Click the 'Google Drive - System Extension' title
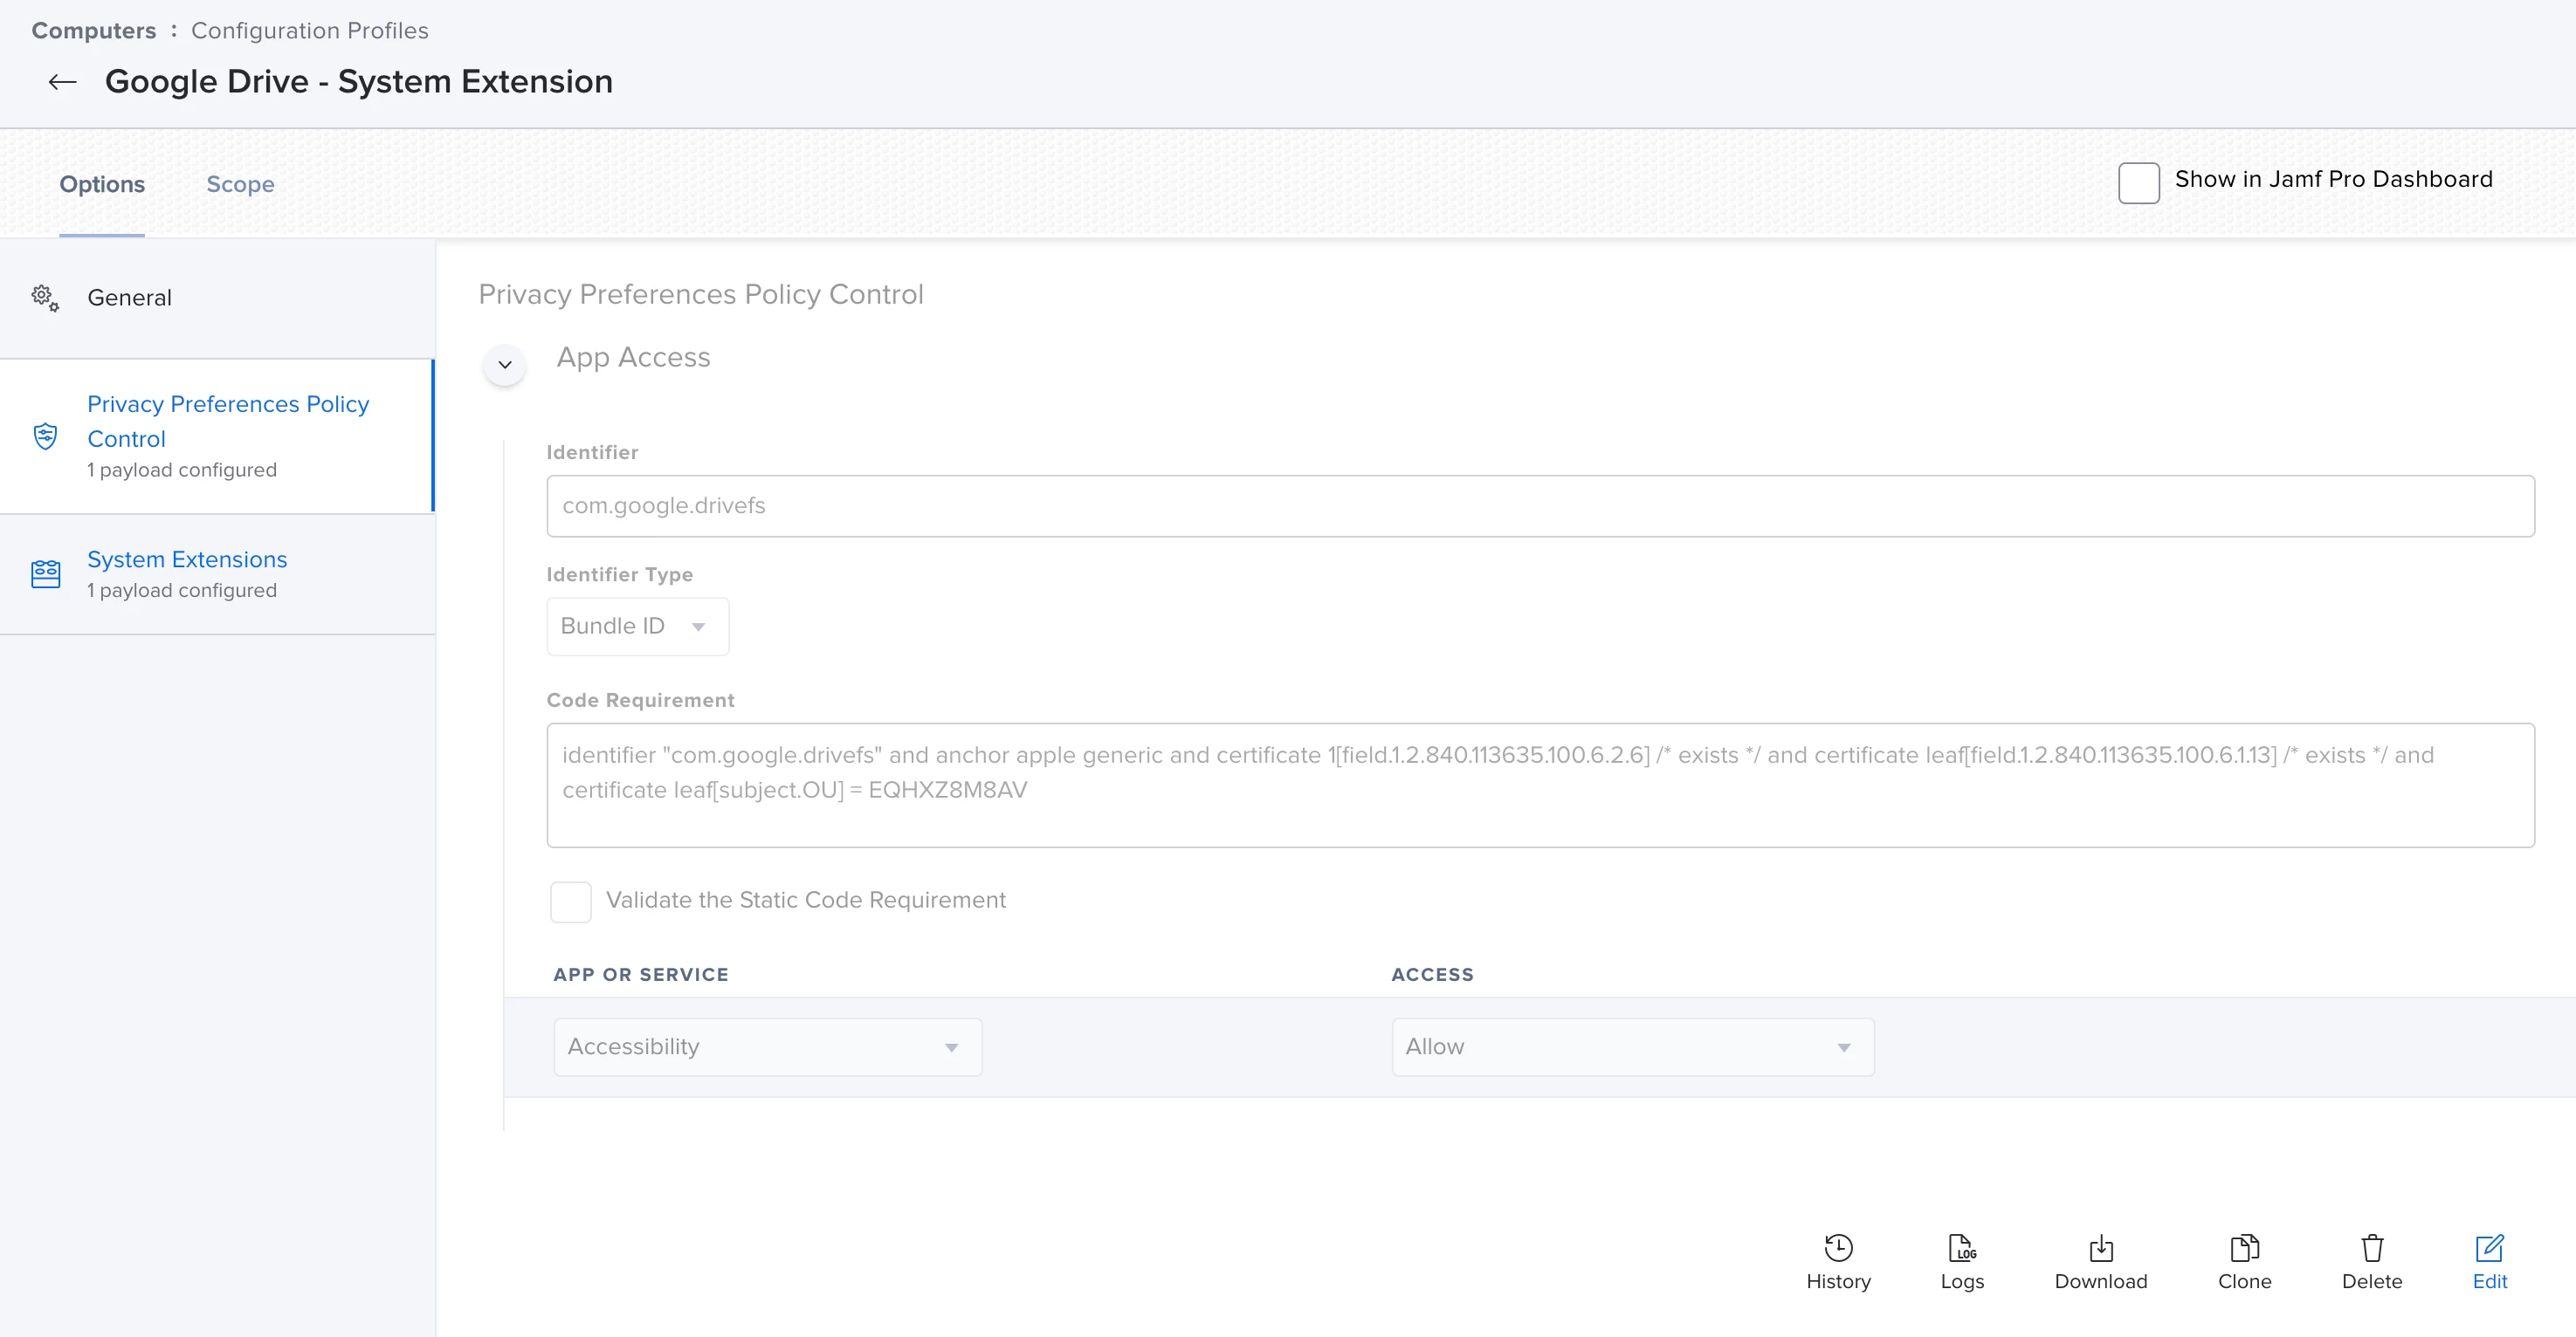The height and width of the screenshot is (1337, 2576). pyautogui.click(x=359, y=82)
